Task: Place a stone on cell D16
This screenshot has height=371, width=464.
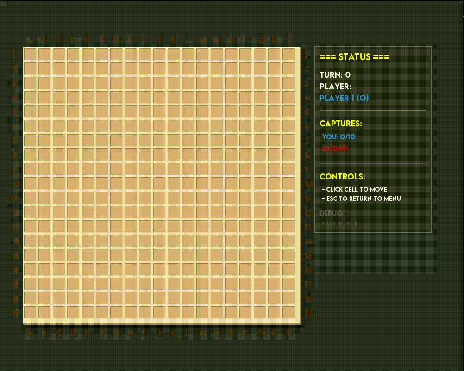Action: click(73, 269)
